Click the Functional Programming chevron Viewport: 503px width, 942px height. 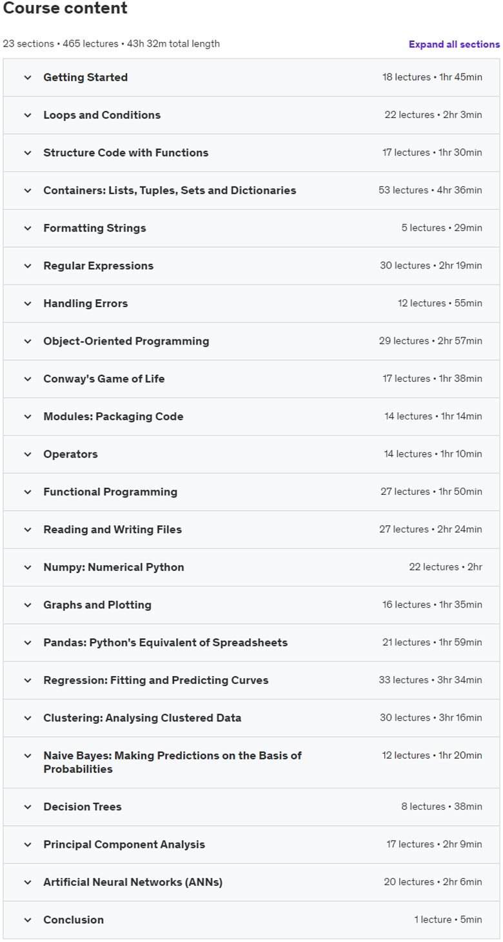pos(28,492)
